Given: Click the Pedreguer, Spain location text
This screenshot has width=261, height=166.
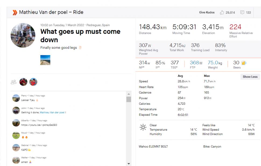Looking at the screenshot, I should pyautogui.click(x=98, y=25).
